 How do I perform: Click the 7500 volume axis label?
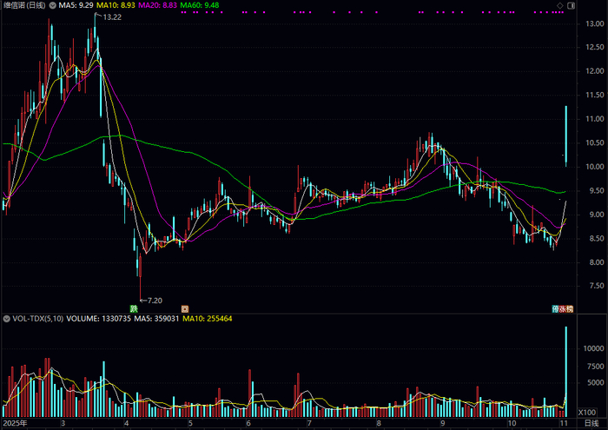tap(595, 367)
